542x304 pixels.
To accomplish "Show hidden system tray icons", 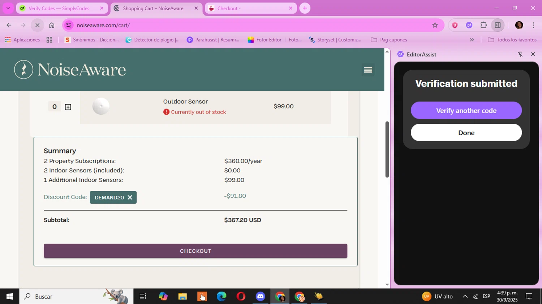I will 465,296.
